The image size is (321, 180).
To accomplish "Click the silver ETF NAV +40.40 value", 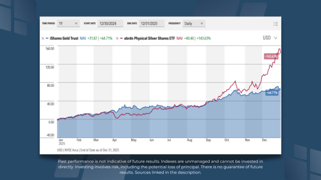I will 192,38.
